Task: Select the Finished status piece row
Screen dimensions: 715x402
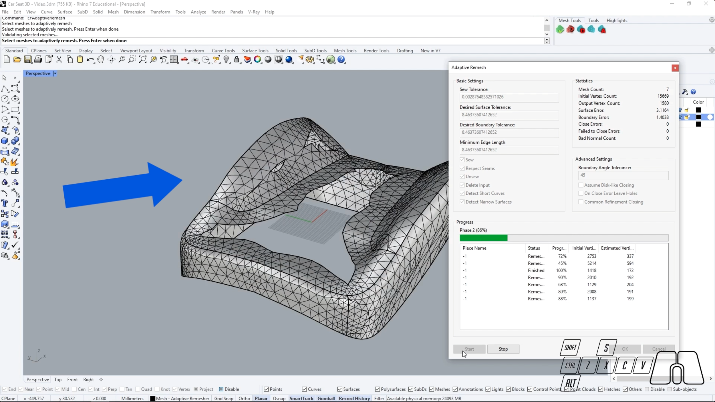Action: coord(563,270)
